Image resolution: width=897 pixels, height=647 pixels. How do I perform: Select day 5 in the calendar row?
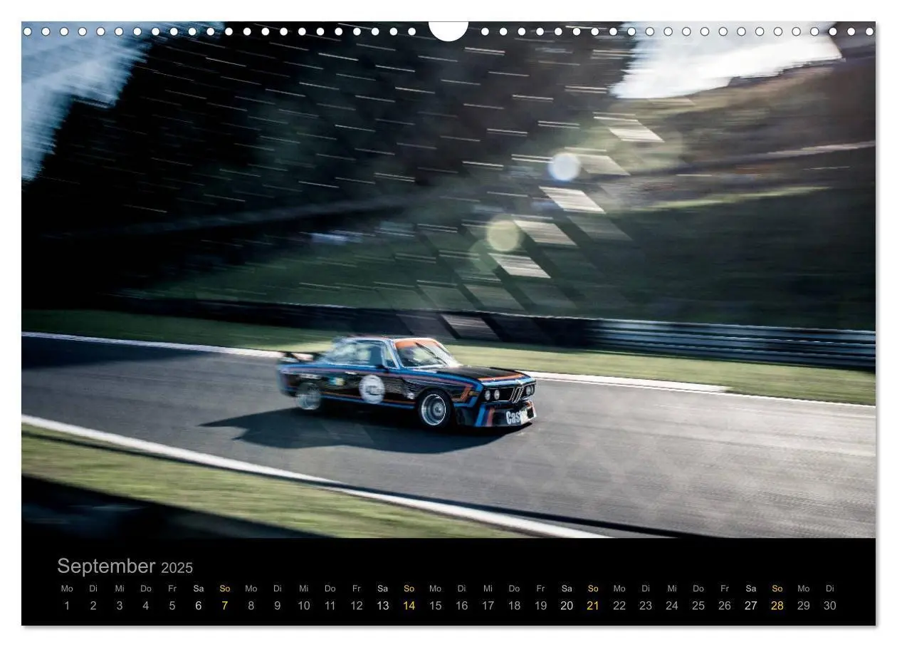click(x=172, y=606)
